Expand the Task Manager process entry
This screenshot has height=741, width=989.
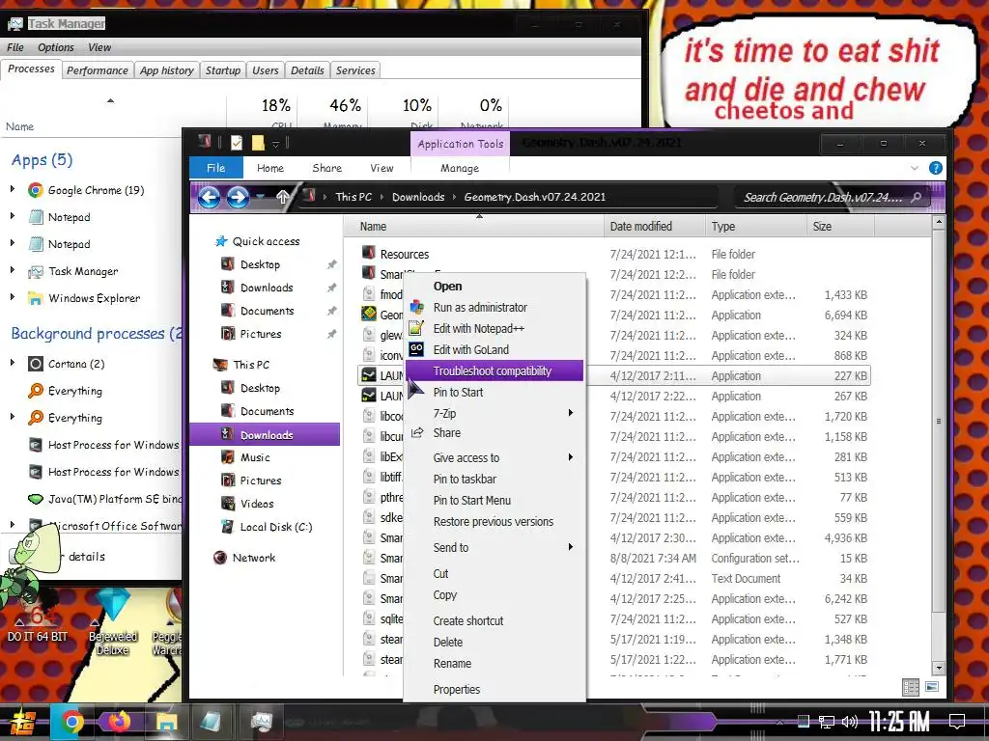(12, 270)
